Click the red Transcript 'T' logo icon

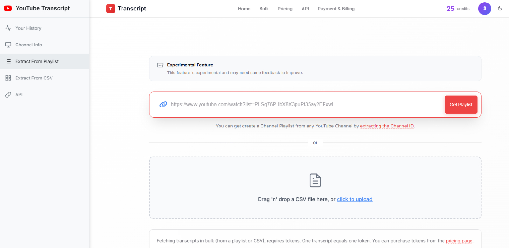pos(110,9)
